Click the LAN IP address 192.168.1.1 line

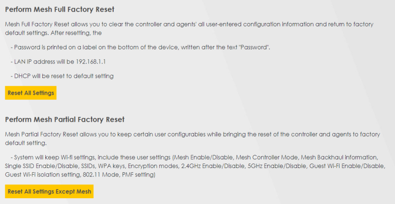point(58,62)
